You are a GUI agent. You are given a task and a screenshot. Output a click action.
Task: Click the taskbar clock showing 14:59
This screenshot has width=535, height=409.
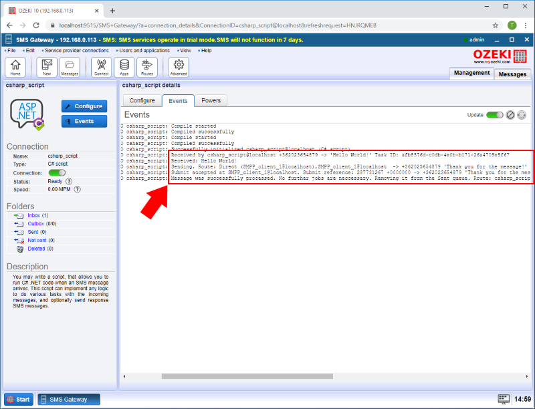click(522, 399)
